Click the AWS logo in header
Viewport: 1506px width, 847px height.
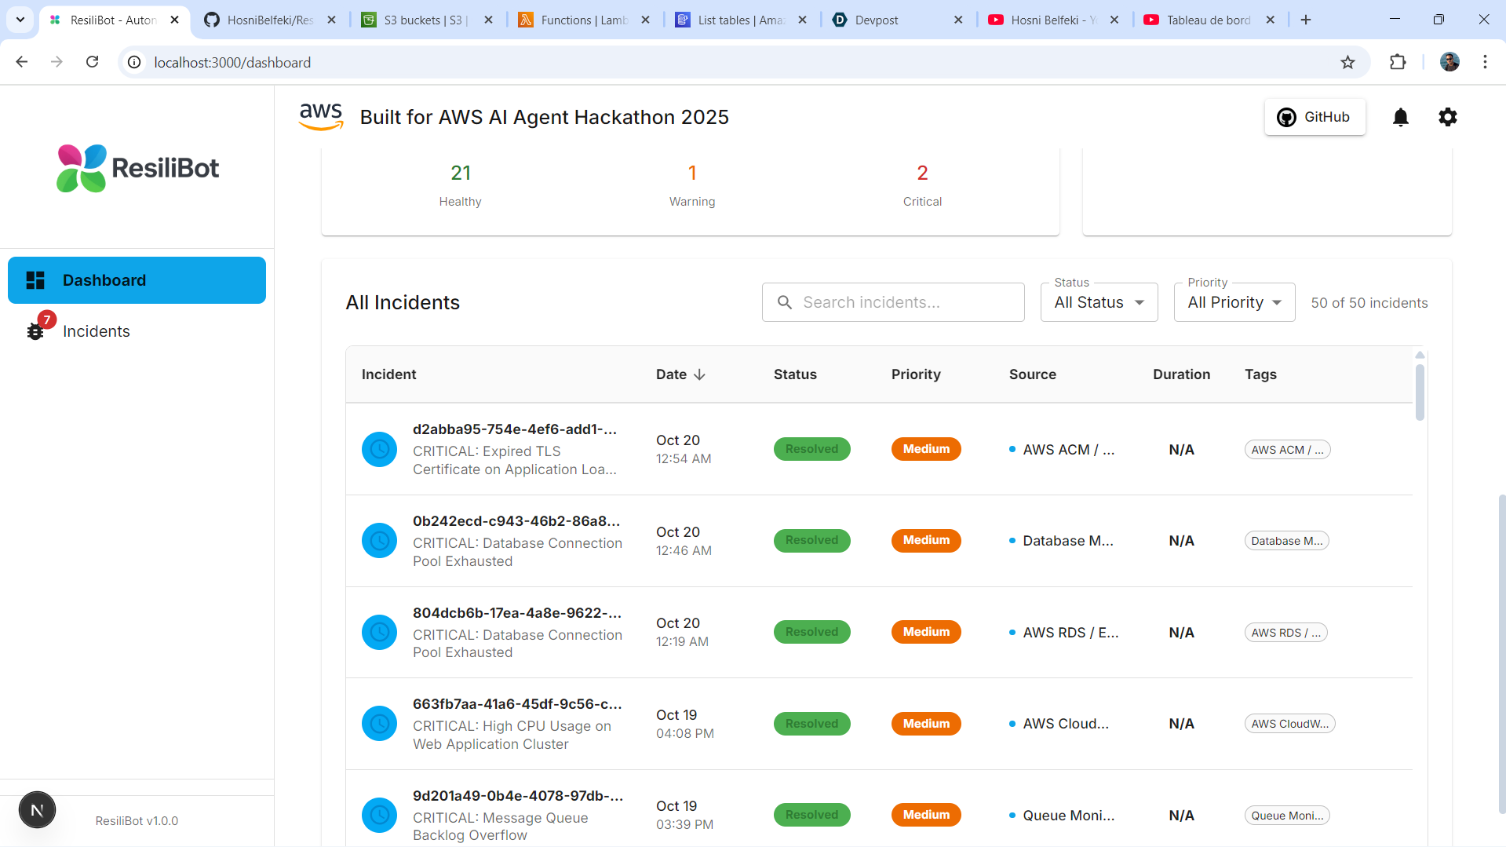tap(321, 116)
